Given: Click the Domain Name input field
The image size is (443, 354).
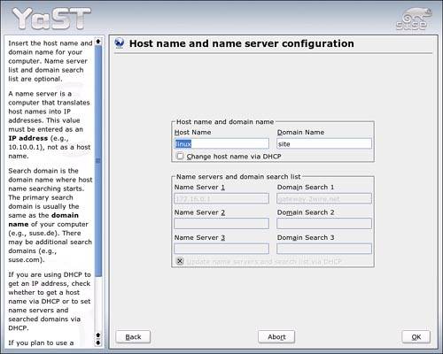Looking at the screenshot, I should click(x=324, y=143).
